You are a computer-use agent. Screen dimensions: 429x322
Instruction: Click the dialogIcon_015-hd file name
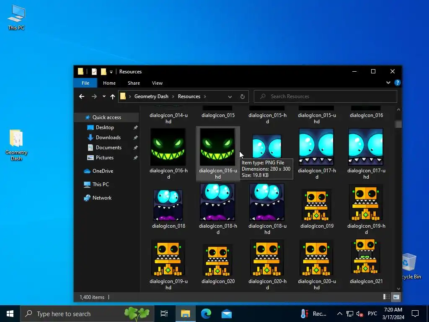pos(267,118)
